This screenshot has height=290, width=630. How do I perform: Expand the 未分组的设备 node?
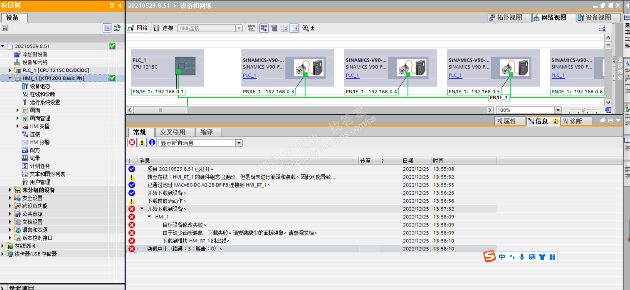10,190
